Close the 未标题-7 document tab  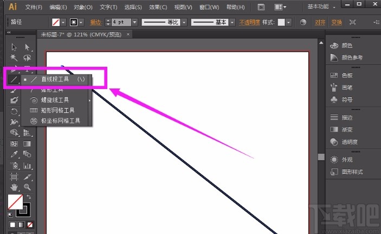[128, 34]
